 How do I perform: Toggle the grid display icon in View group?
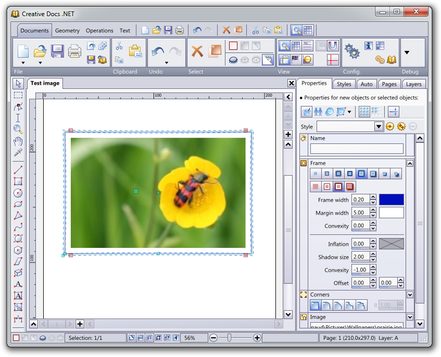click(x=296, y=46)
